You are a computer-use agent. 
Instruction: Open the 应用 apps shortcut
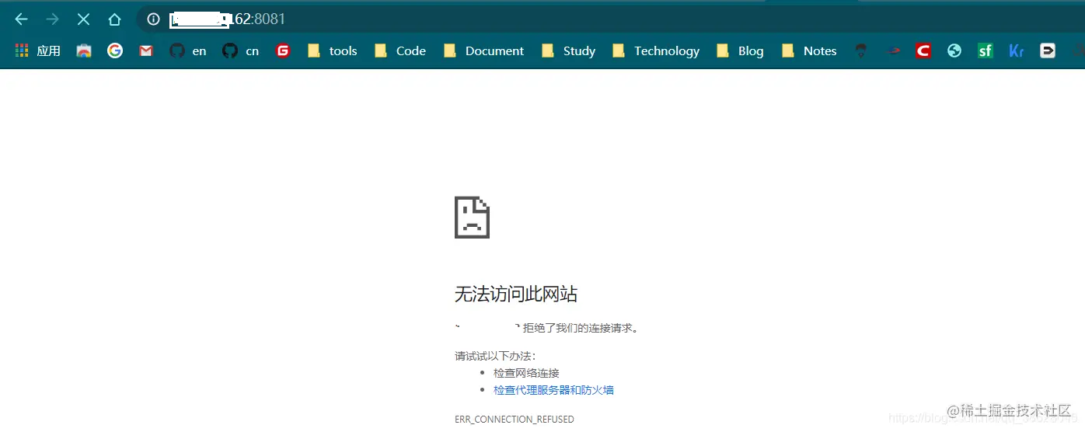click(x=38, y=51)
